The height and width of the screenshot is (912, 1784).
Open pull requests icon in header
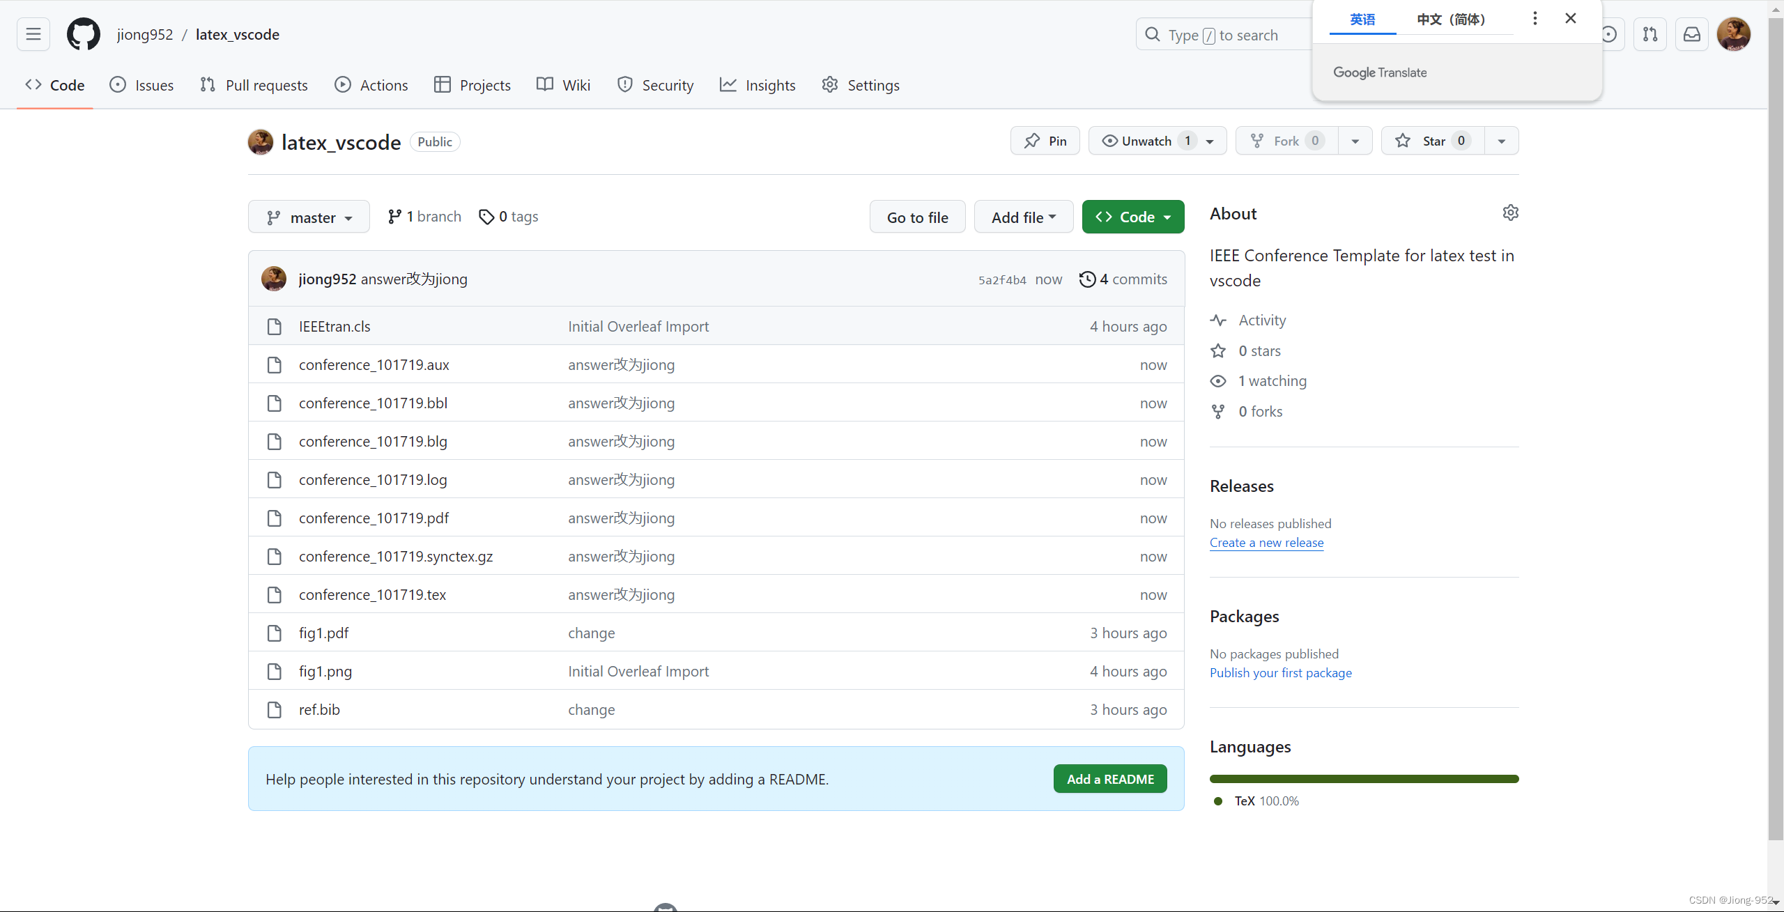coord(1650,34)
